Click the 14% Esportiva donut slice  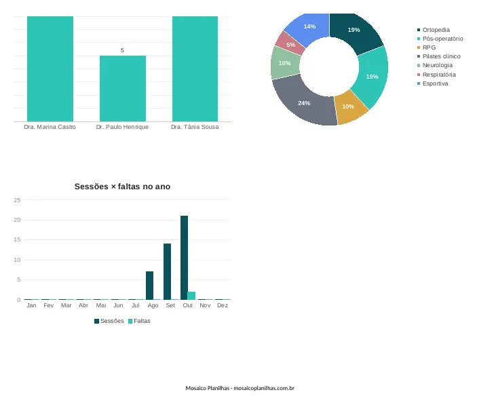(x=309, y=28)
